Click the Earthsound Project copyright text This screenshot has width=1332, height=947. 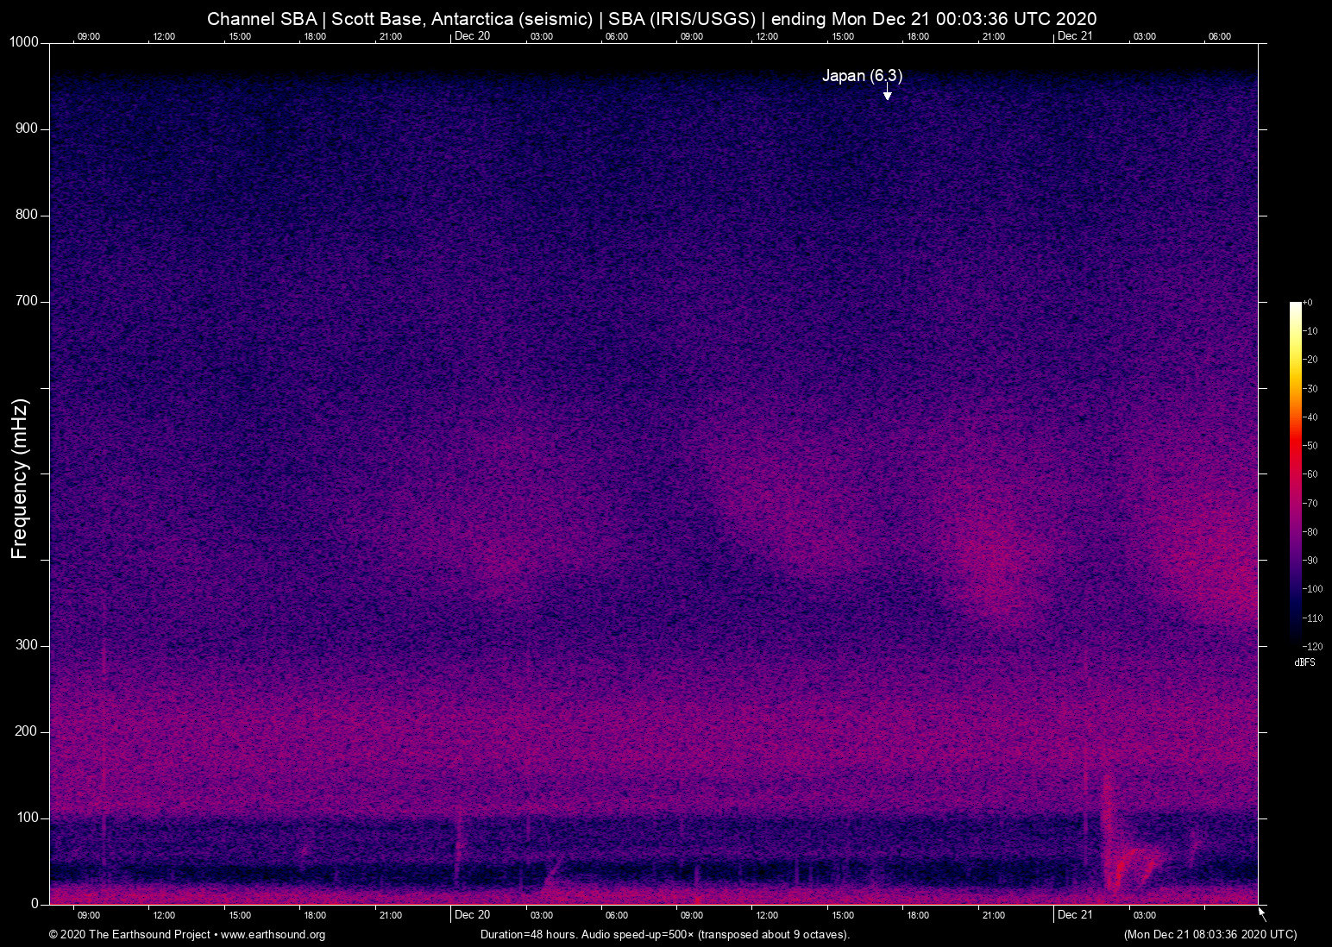click(x=129, y=935)
